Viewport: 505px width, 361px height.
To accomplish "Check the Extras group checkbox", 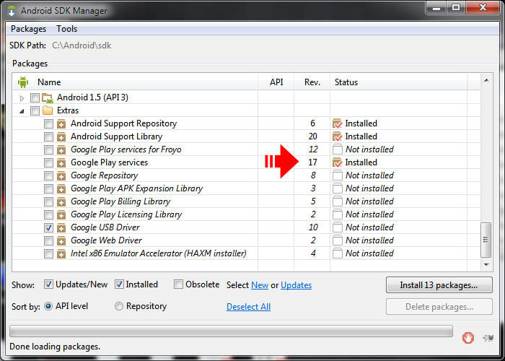I will tap(35, 110).
